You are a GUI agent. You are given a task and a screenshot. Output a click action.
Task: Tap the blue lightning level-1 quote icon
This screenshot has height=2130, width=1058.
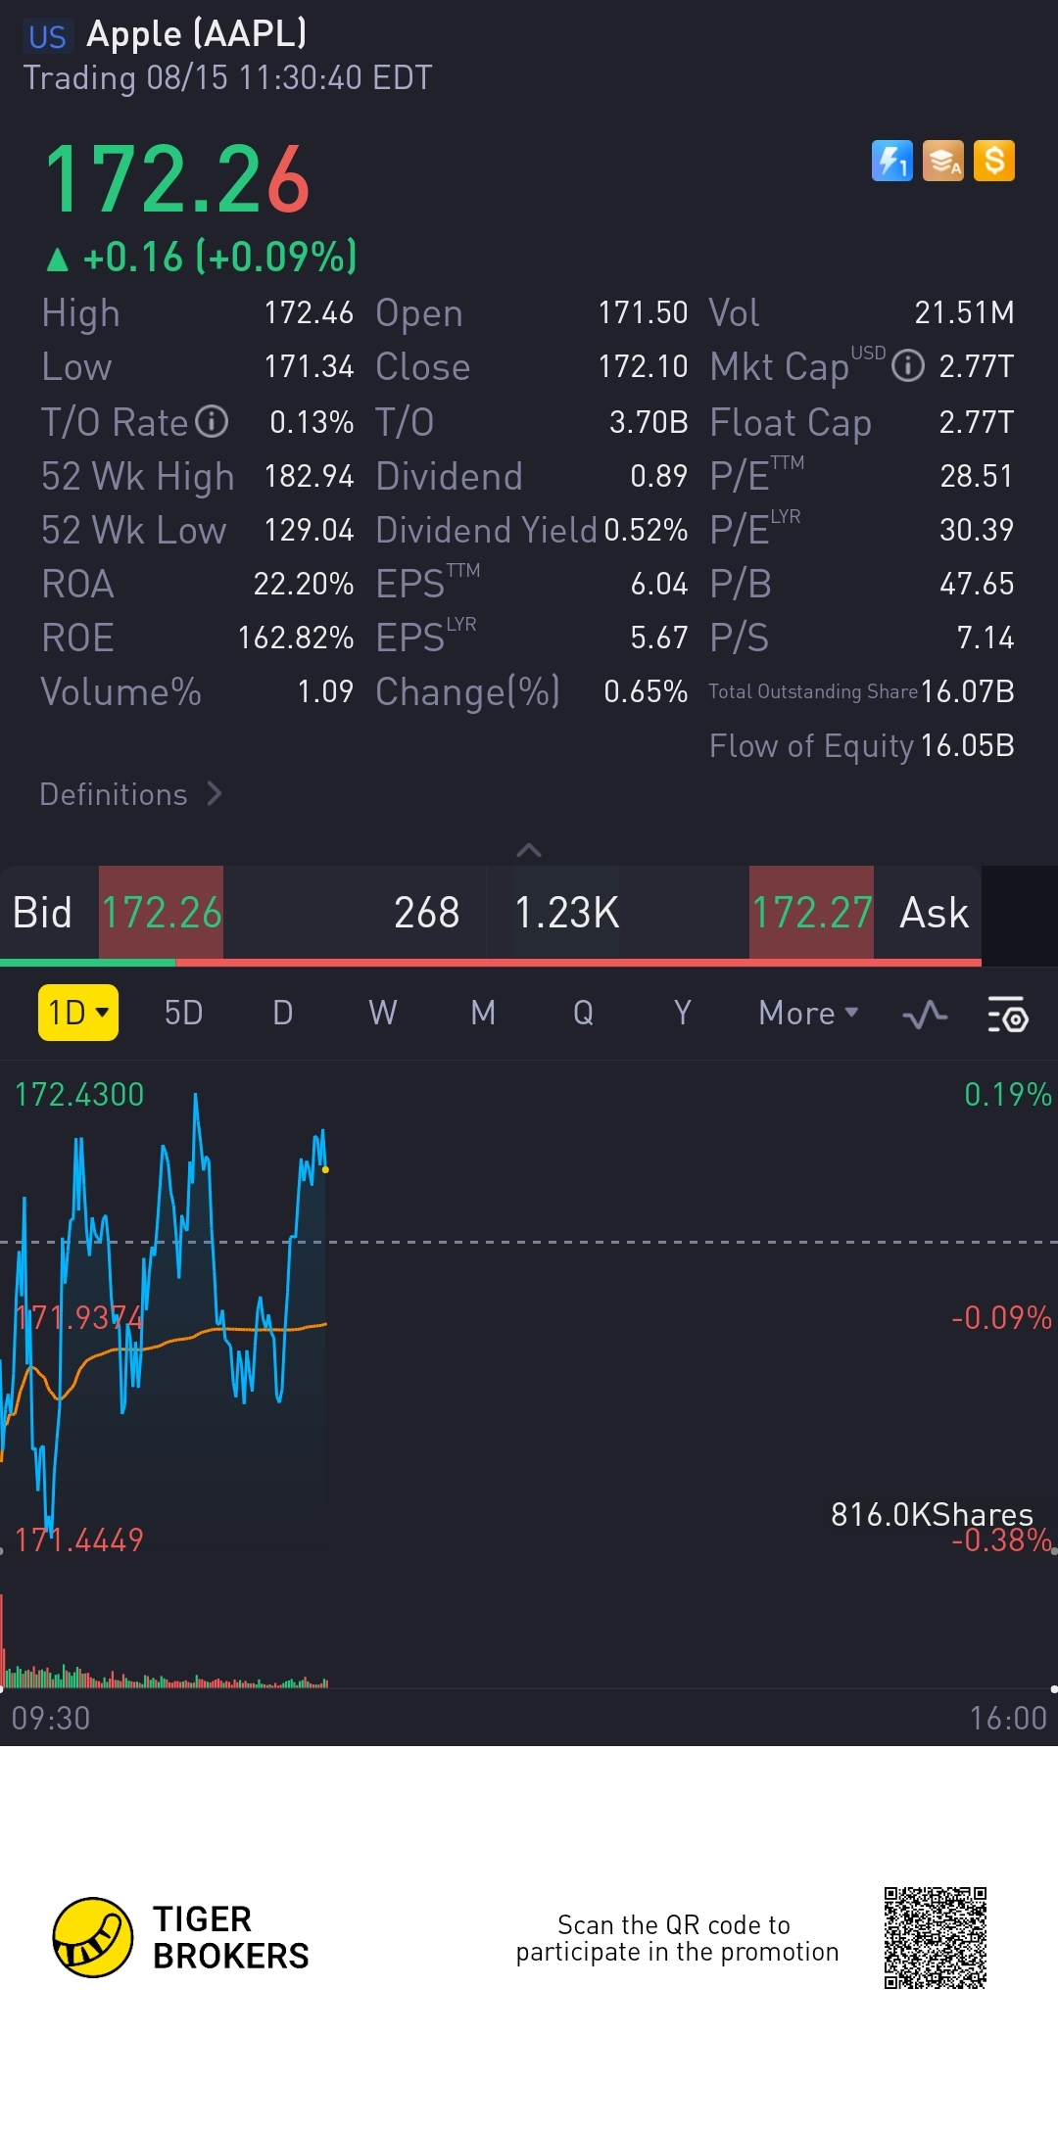tap(891, 161)
